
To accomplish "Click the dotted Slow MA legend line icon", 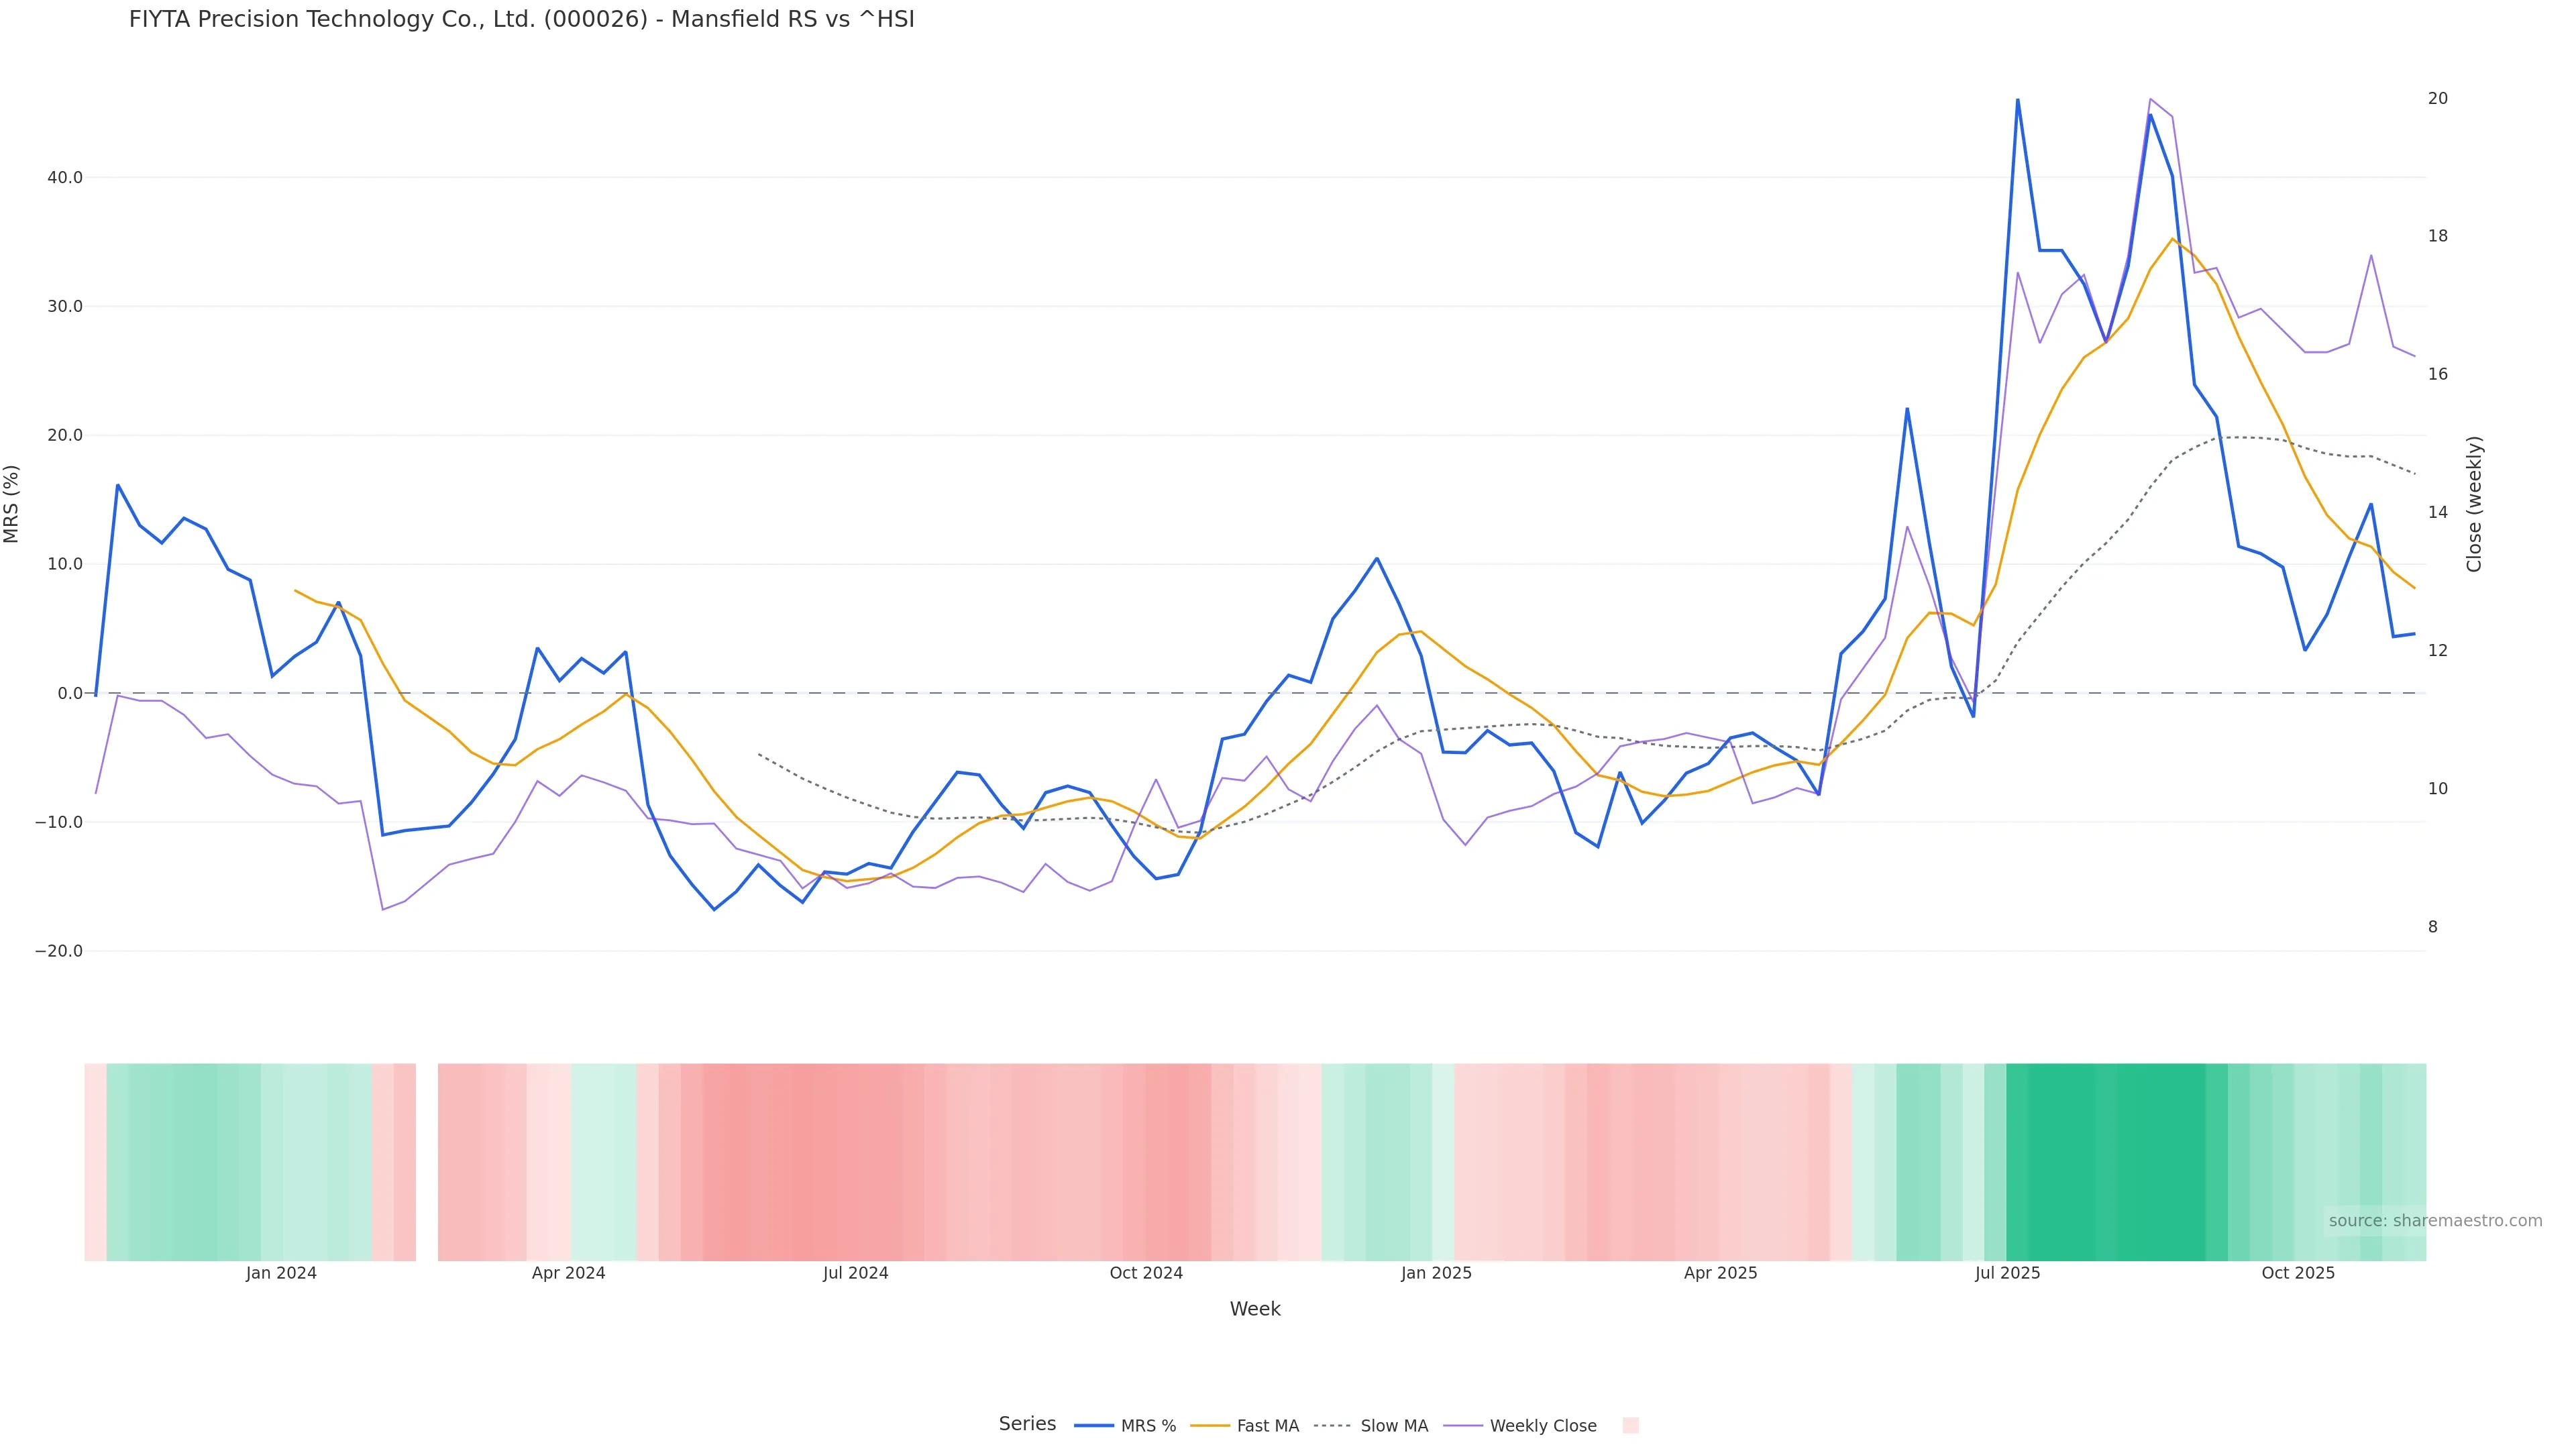I will coord(1332,1426).
